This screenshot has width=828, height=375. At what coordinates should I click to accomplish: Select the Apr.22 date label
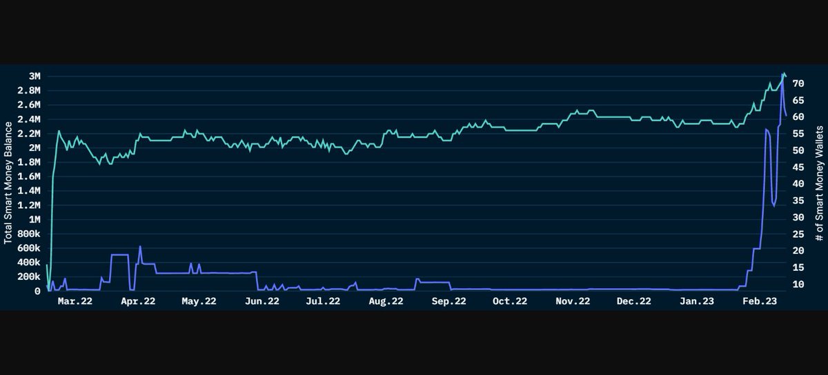tap(139, 301)
